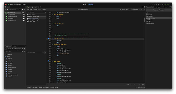Screen dimensions: 176x94
Task: Fold the generateDrops: code block
Action: pyautogui.click(x=53, y=24)
